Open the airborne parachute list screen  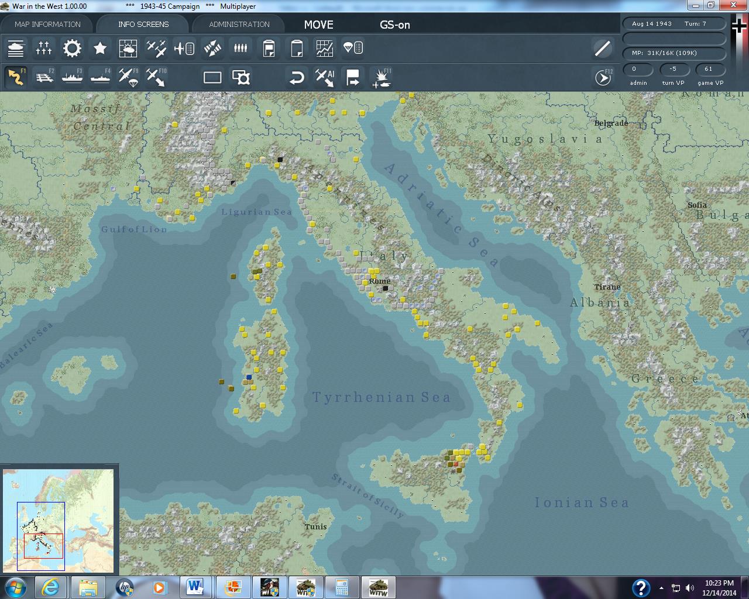coord(353,48)
